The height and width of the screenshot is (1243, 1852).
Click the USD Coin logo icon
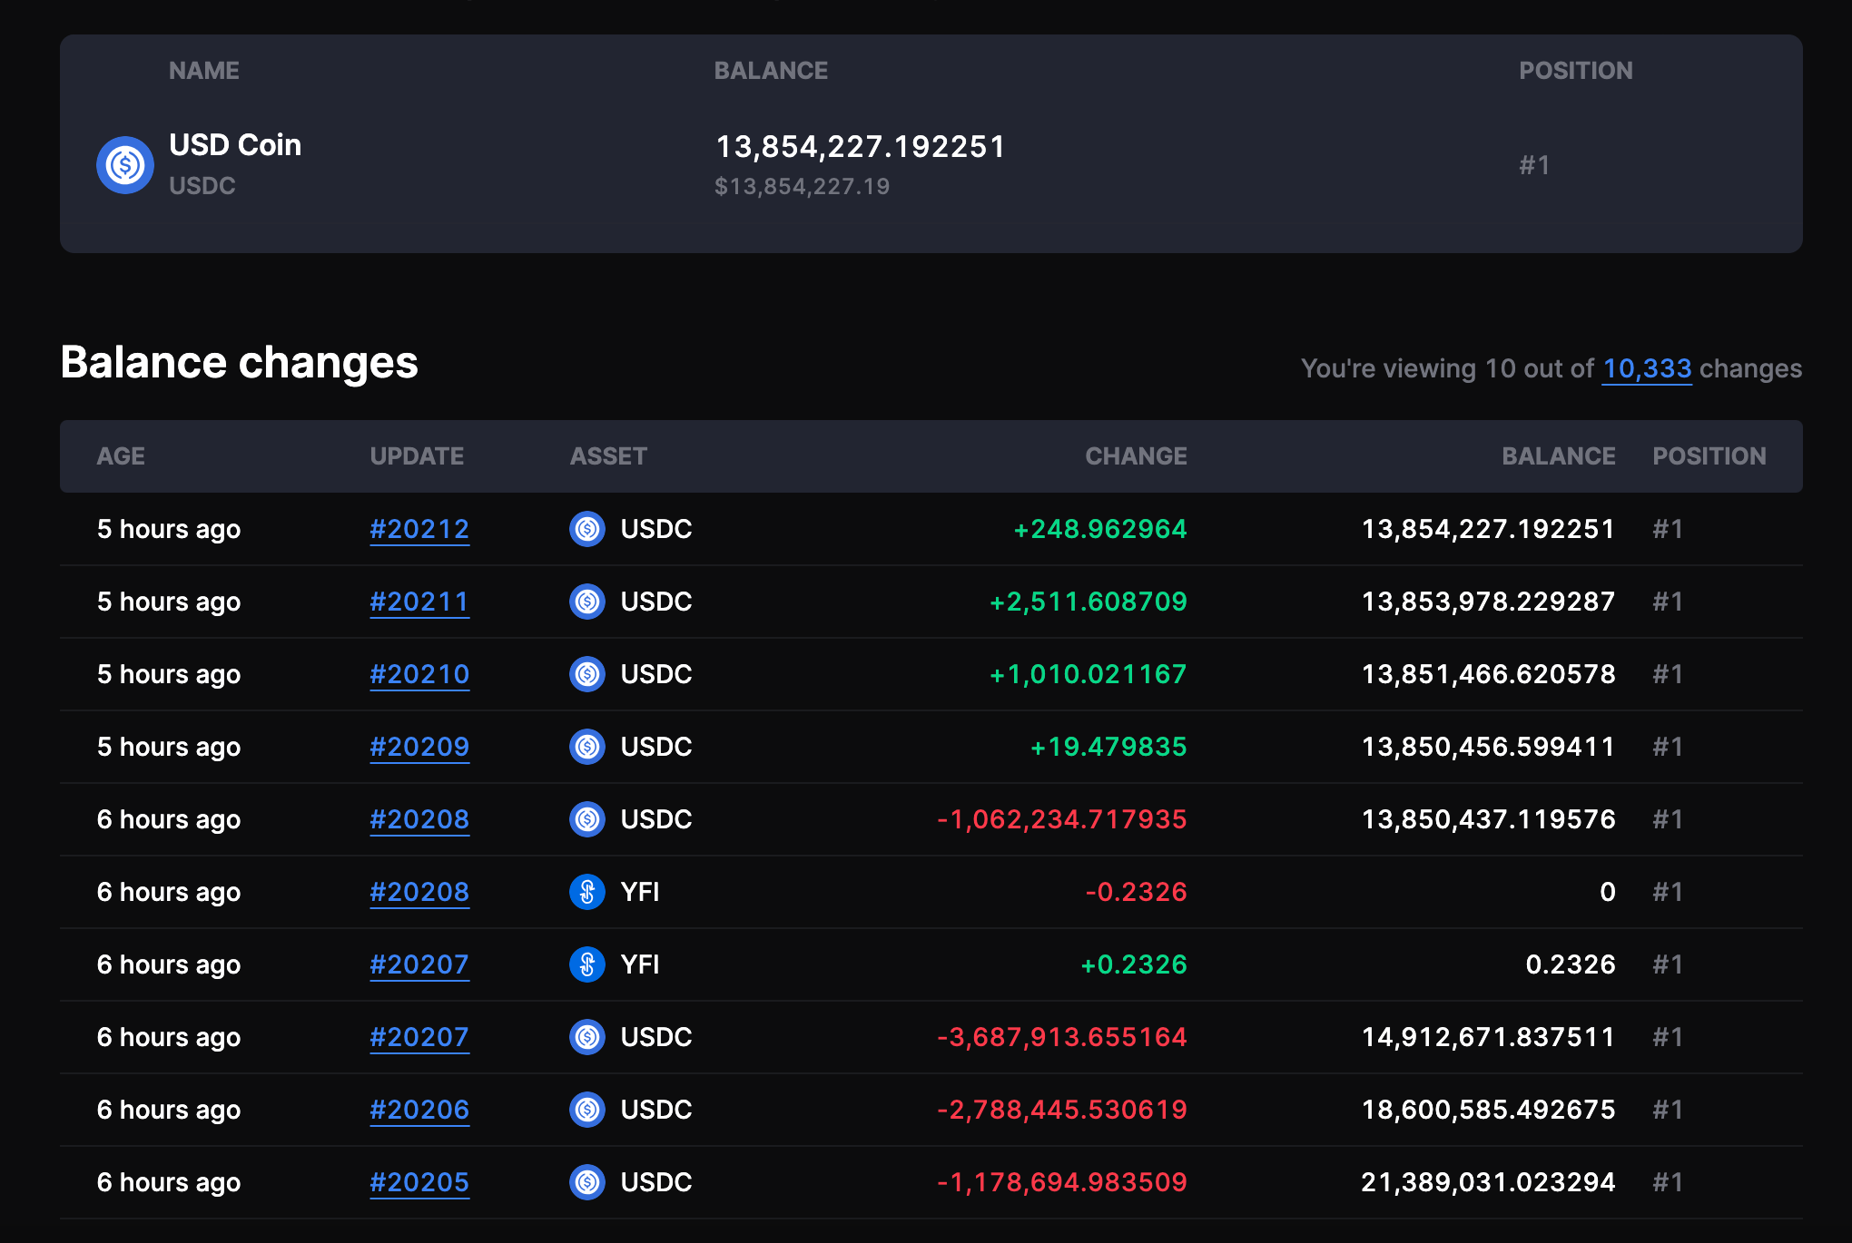(x=125, y=165)
